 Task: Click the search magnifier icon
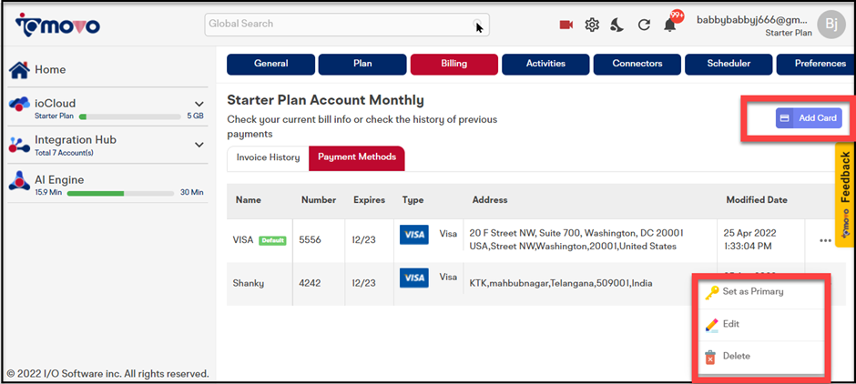[x=478, y=24]
